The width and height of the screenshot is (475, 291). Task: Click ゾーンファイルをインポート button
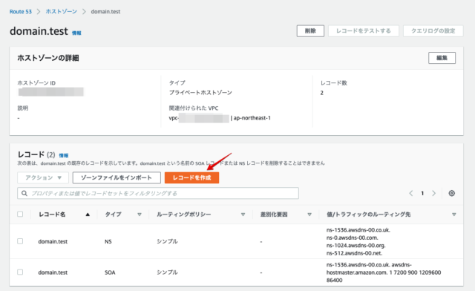point(117,177)
